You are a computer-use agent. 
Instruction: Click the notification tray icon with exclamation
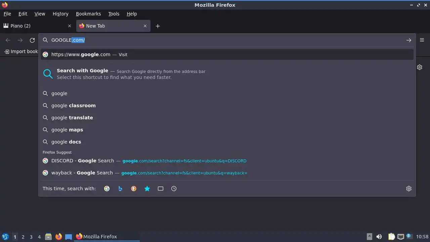coord(409,236)
